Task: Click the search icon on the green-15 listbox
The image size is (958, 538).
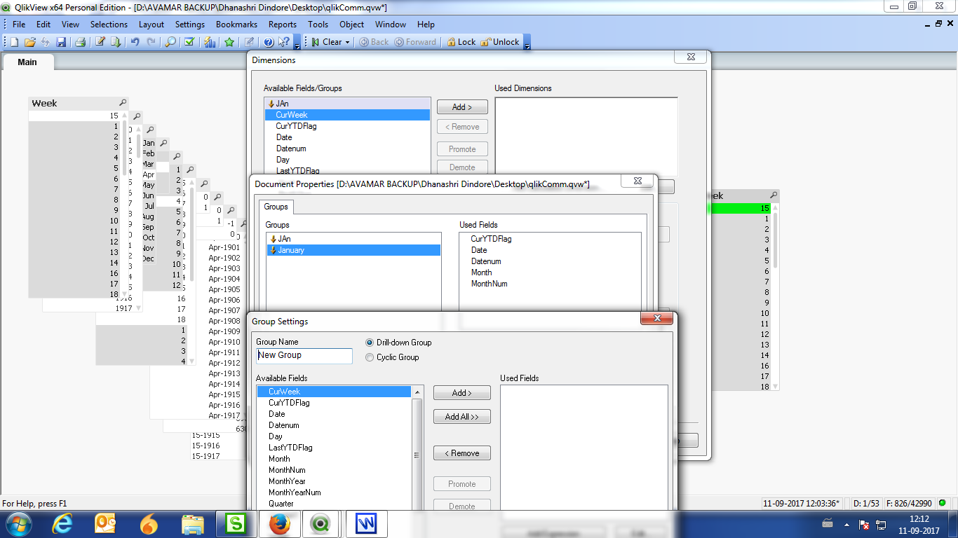Action: (x=774, y=195)
